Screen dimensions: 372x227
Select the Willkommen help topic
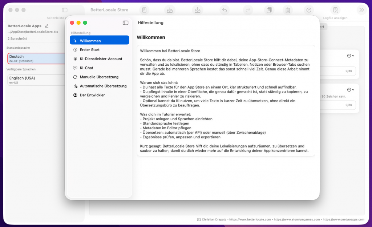(x=99, y=41)
